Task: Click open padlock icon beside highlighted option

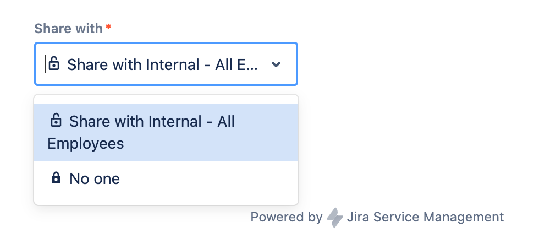Action: click(x=56, y=121)
